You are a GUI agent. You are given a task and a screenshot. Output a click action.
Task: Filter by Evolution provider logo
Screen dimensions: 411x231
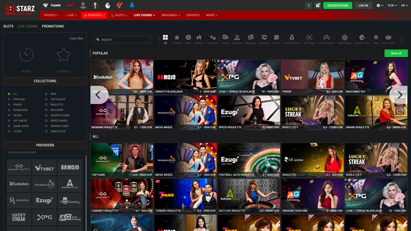pyautogui.click(x=20, y=183)
